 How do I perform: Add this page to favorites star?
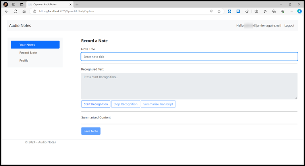[219, 11]
